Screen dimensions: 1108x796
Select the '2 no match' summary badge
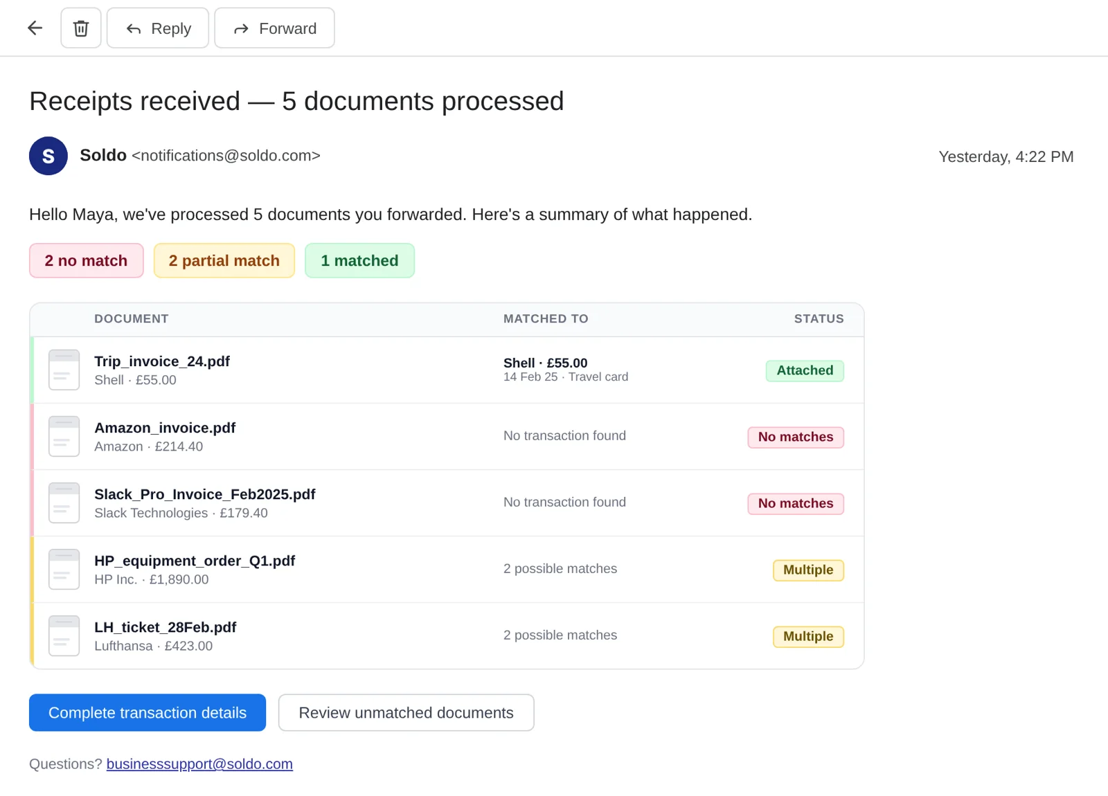click(x=87, y=260)
